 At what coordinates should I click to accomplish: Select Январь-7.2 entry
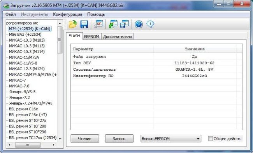pos(19,97)
